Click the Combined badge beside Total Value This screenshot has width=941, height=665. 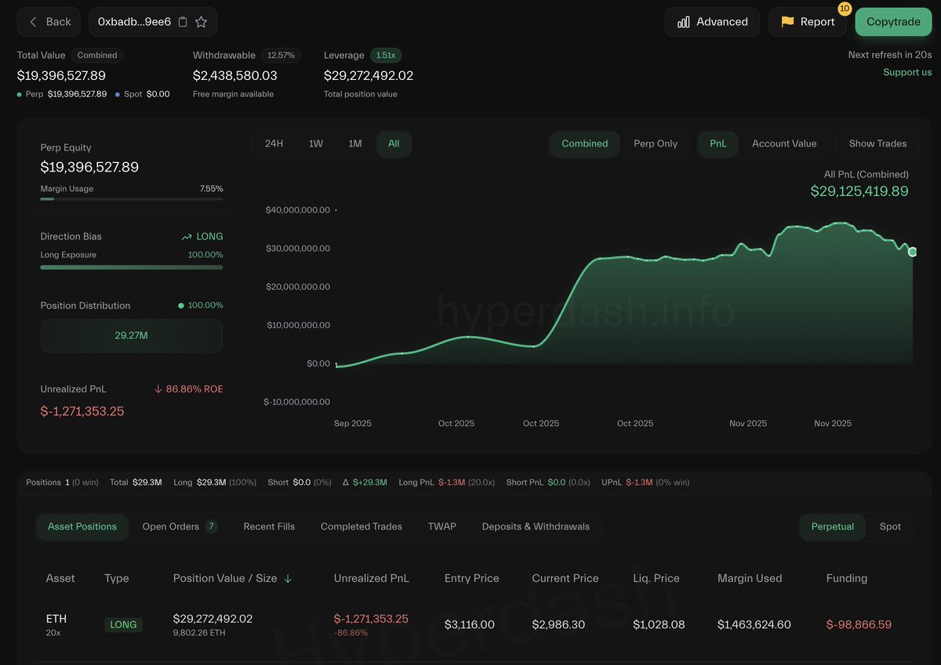pos(97,56)
